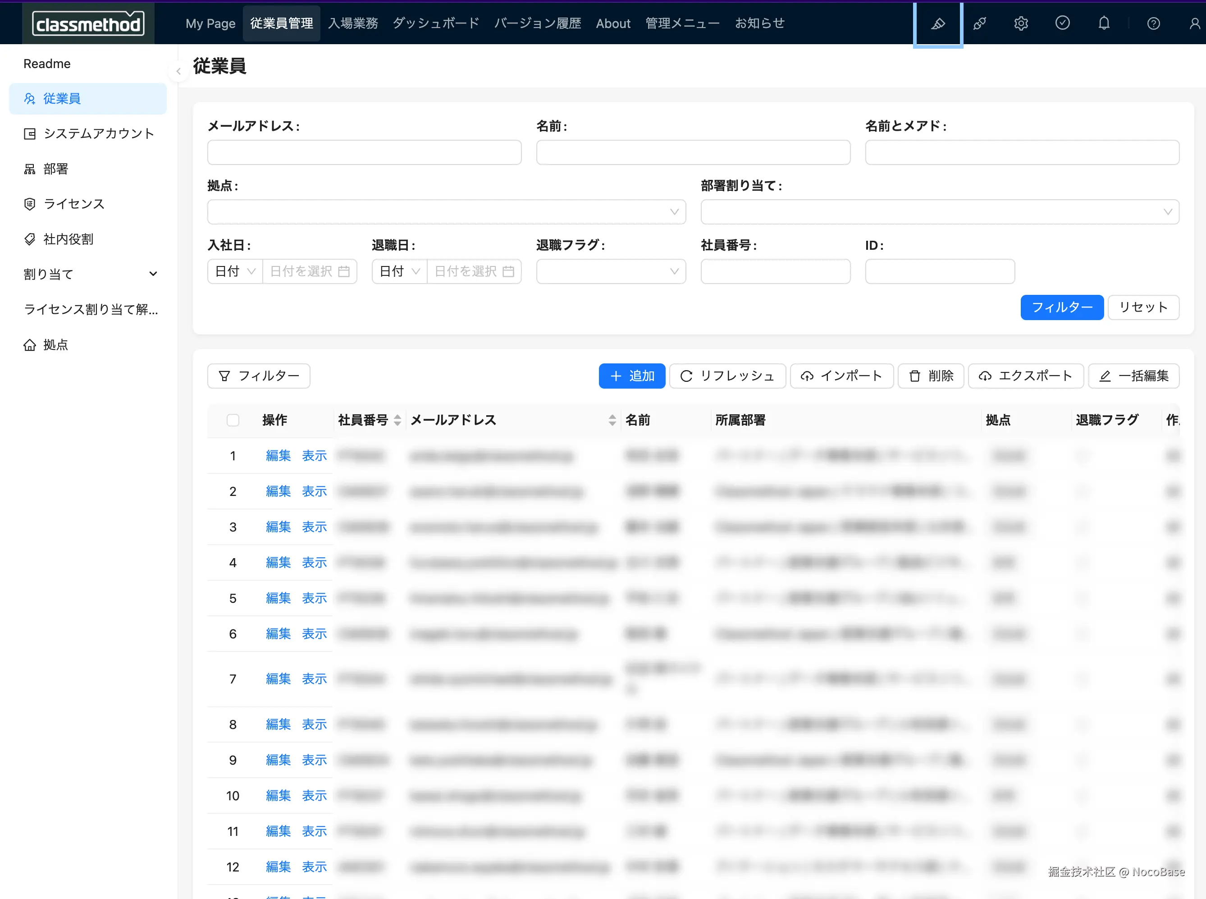The height and width of the screenshot is (899, 1206).
Task: Toggle the select-all checkbox in table header
Action: click(x=233, y=420)
